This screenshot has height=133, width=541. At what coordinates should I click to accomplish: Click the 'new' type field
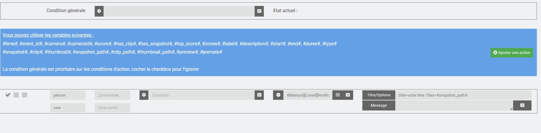(x=68, y=108)
